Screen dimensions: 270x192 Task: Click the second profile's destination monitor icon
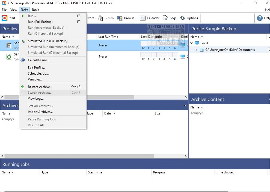183,56
